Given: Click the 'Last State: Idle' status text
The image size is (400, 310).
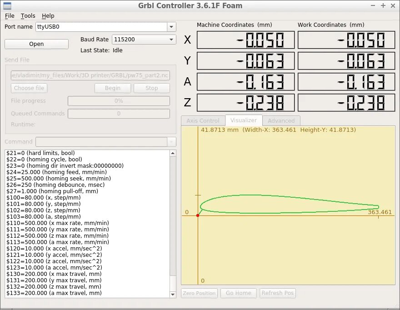Looking at the screenshot, I should coord(101,50).
